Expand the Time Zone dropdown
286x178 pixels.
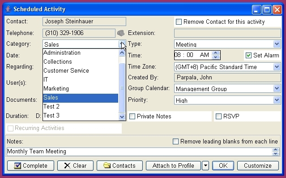coord(277,67)
